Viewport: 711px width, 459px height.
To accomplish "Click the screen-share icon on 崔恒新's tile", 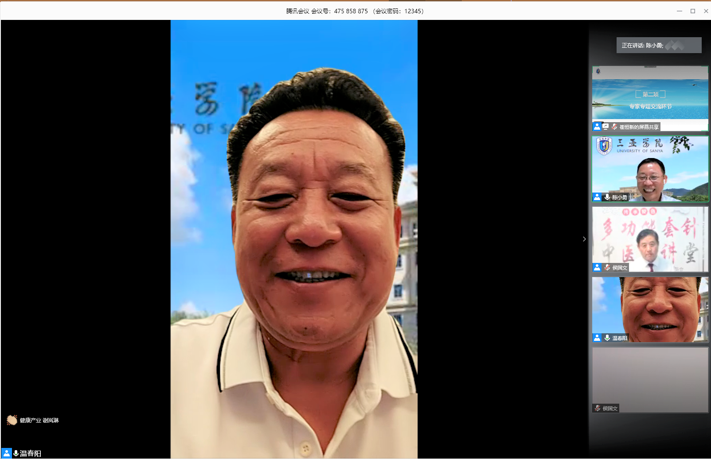I will pos(606,127).
